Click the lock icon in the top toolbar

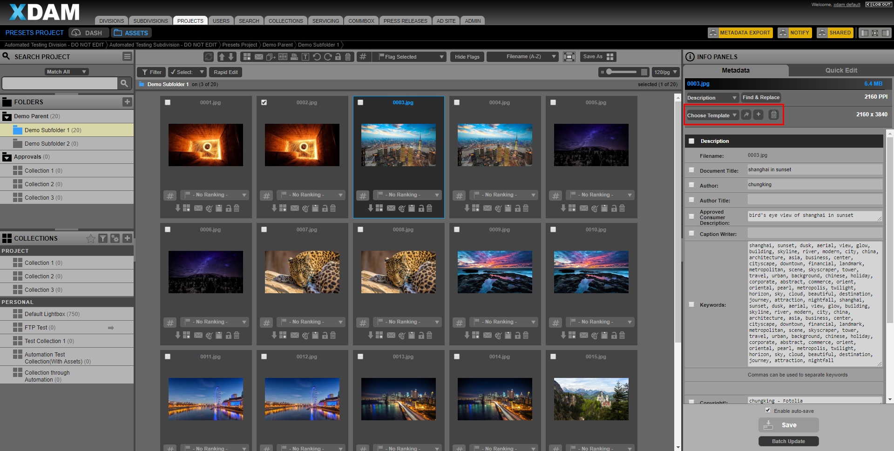338,57
